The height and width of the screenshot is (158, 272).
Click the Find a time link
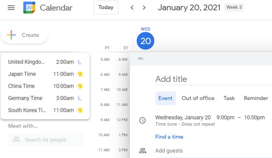pos(169,137)
